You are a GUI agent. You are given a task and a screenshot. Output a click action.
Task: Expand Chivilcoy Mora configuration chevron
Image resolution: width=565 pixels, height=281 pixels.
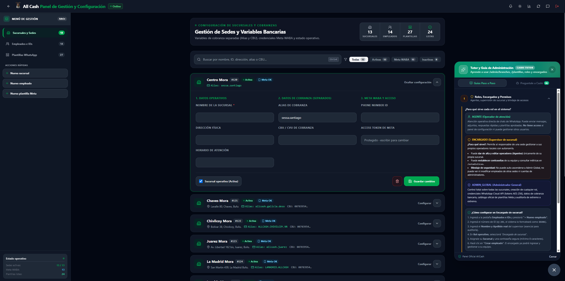coord(437,224)
